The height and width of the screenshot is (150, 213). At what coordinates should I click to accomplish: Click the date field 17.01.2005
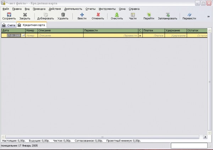coord(14,35)
